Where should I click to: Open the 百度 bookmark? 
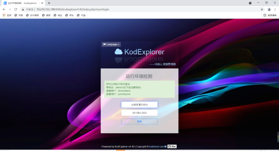tap(19, 15)
